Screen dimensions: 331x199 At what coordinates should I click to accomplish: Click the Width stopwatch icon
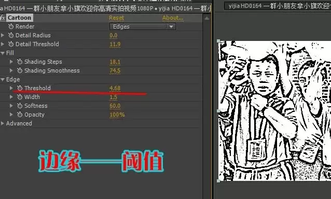pos(20,97)
